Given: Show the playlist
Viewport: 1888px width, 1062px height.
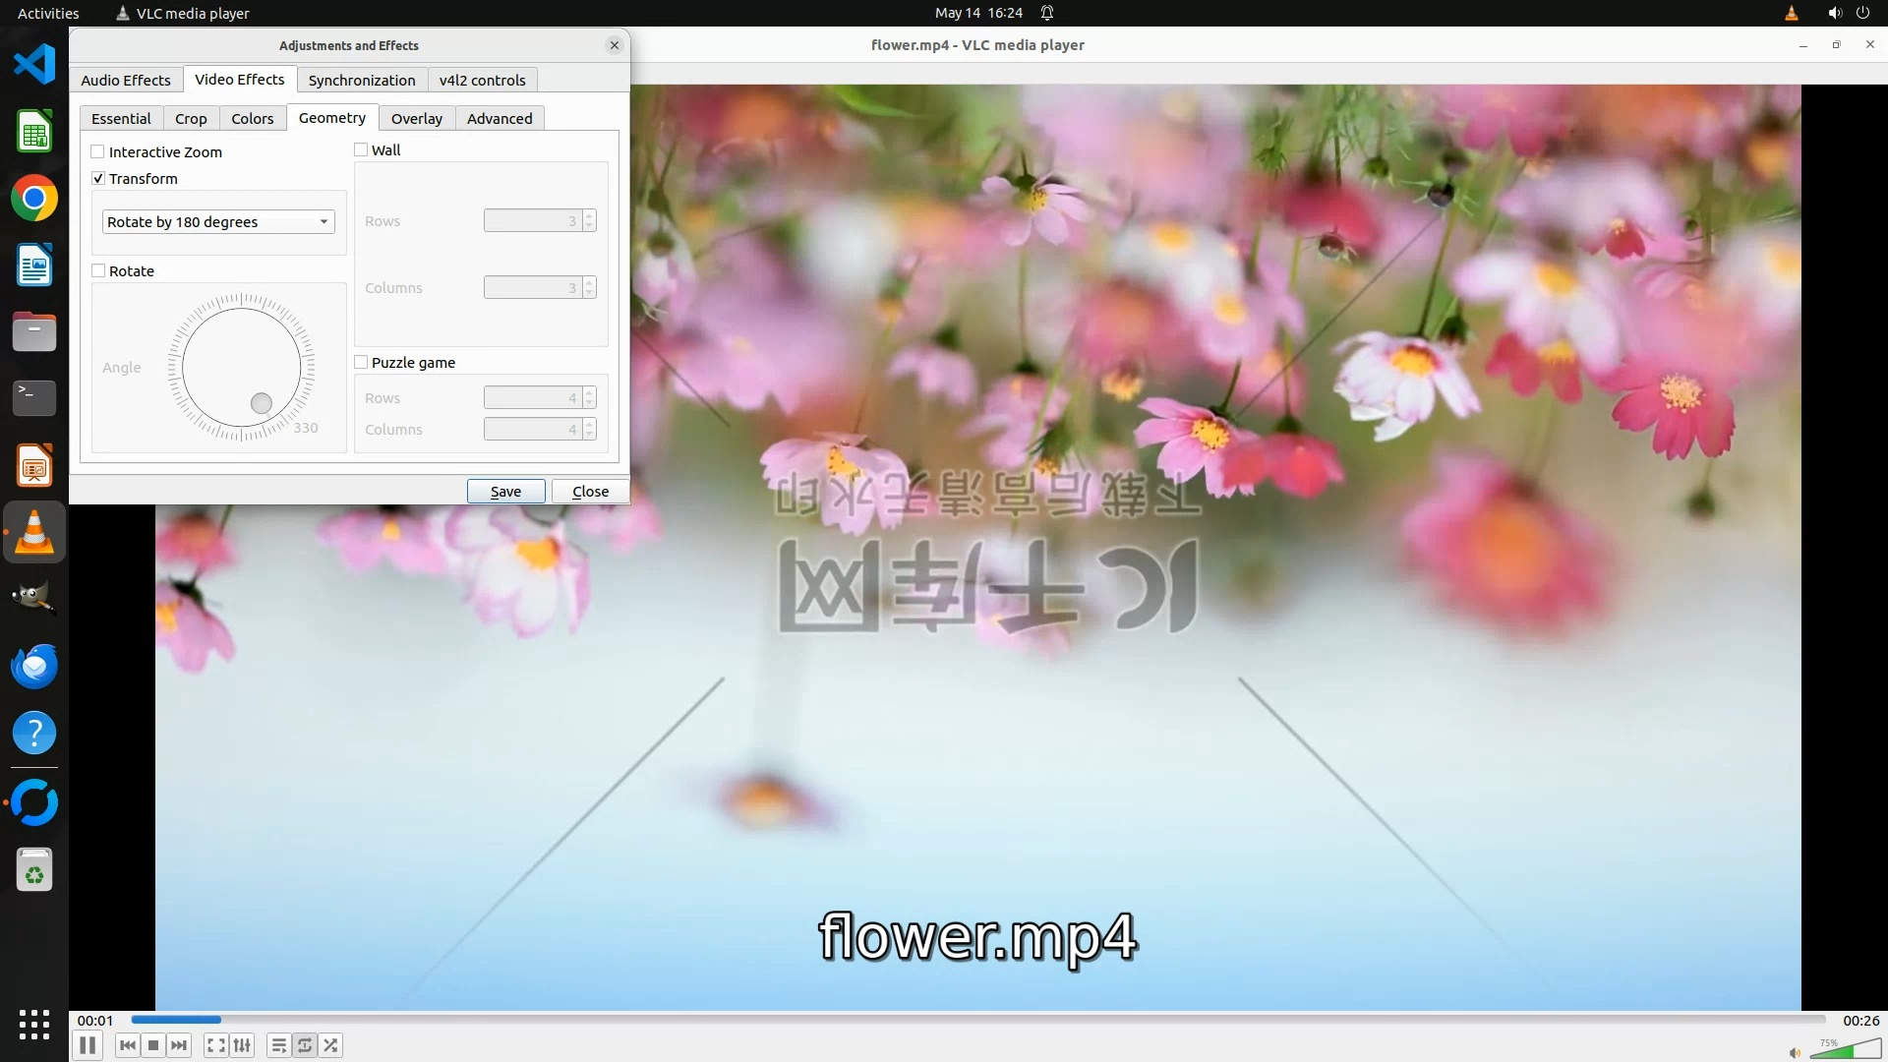Looking at the screenshot, I should [x=279, y=1045].
